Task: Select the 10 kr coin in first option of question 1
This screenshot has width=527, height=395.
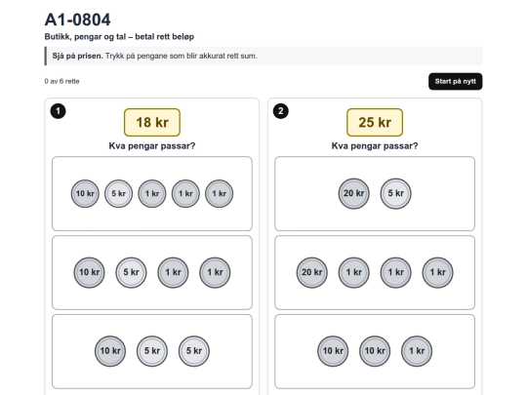Action: (85, 193)
